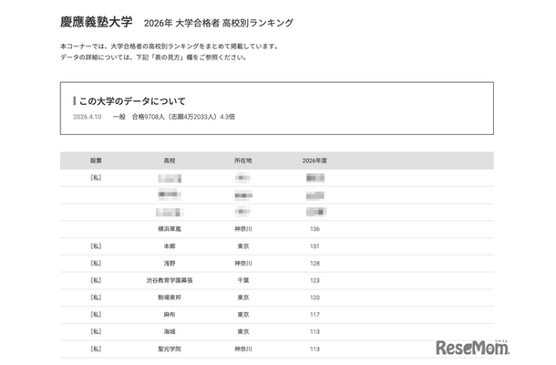Click 神奈川 location in 横浜翠嵐 row
Screen dimensions: 556x365
(242, 229)
